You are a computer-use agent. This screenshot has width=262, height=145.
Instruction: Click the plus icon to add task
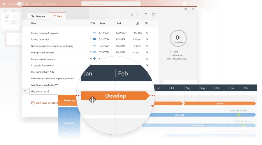(x=33, y=103)
